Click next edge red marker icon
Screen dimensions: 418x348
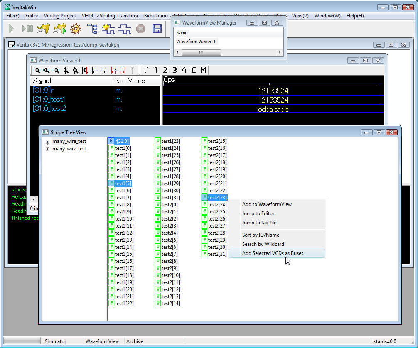click(x=123, y=70)
